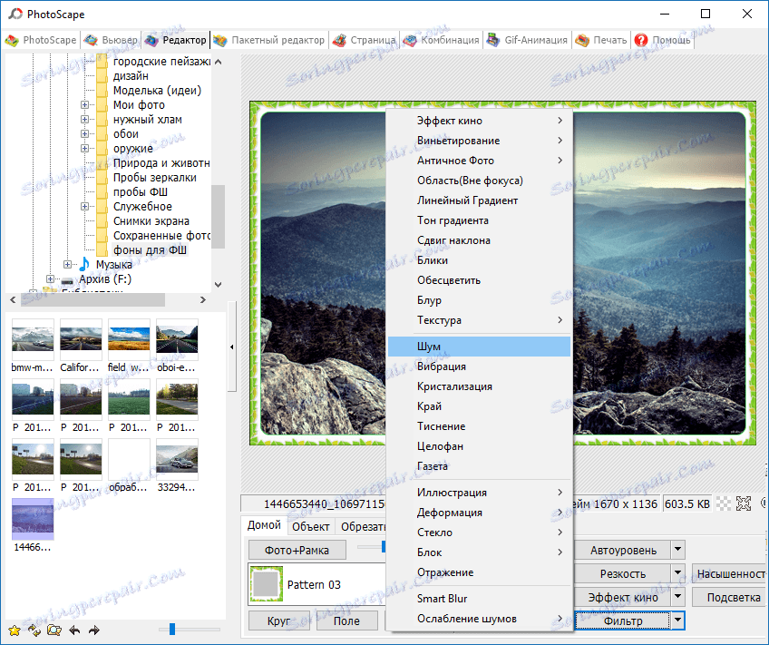Expand the Мои фото folder

[x=85, y=105]
